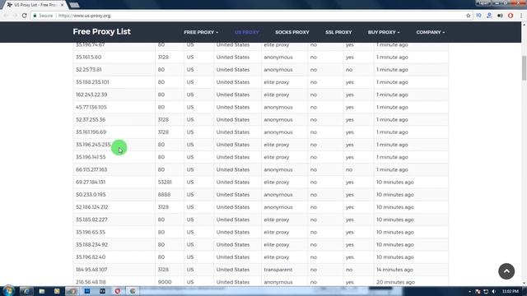
Task: Open the US PROXY nav item
Action: pyautogui.click(x=247, y=32)
